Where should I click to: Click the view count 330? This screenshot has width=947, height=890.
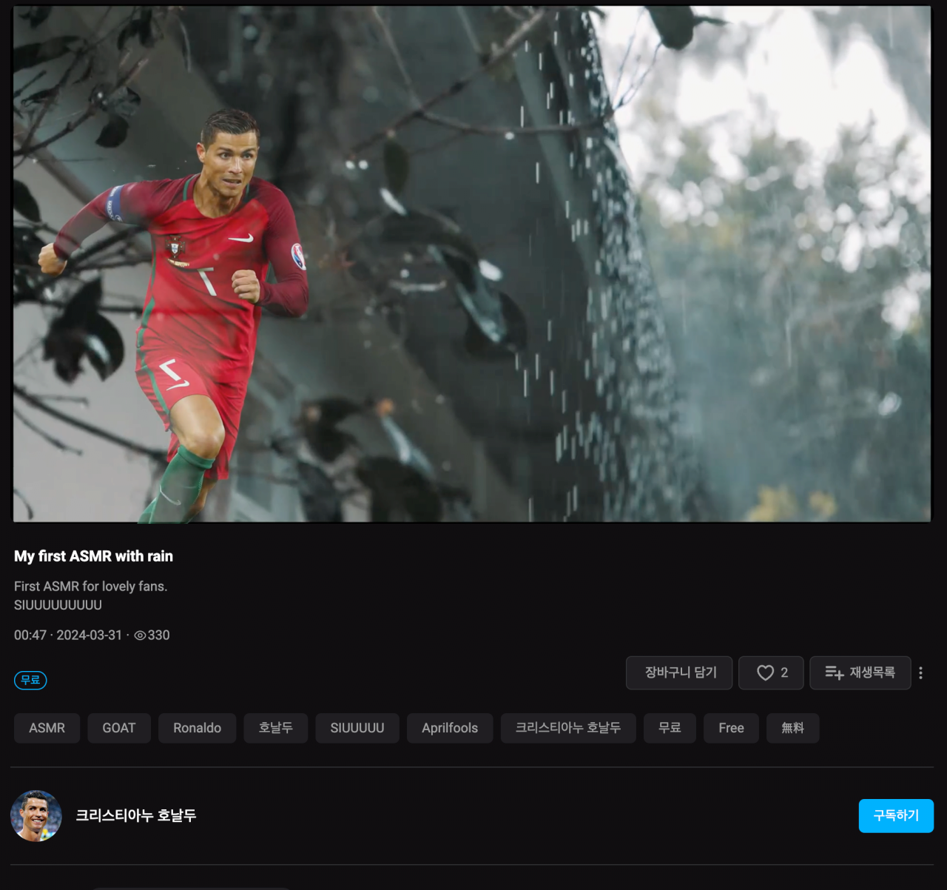[x=158, y=636]
